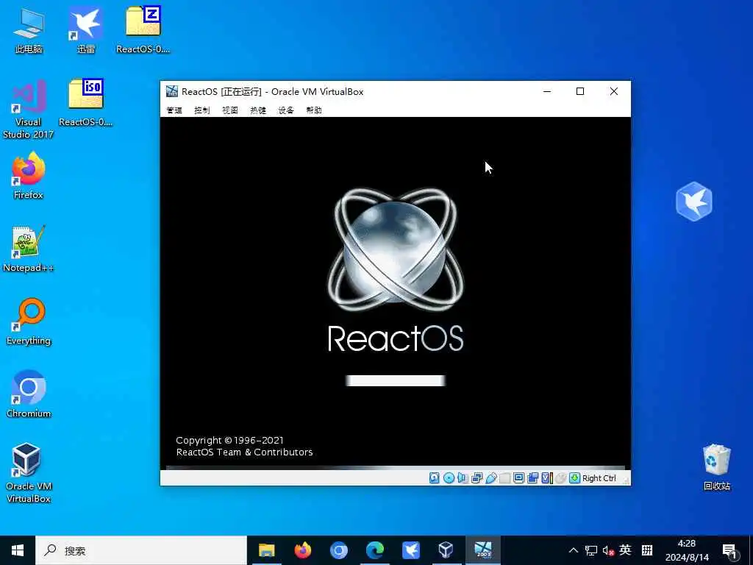Click the shared folders indicator in VirtualBox status bar
This screenshot has width=753, height=565.
[504, 478]
